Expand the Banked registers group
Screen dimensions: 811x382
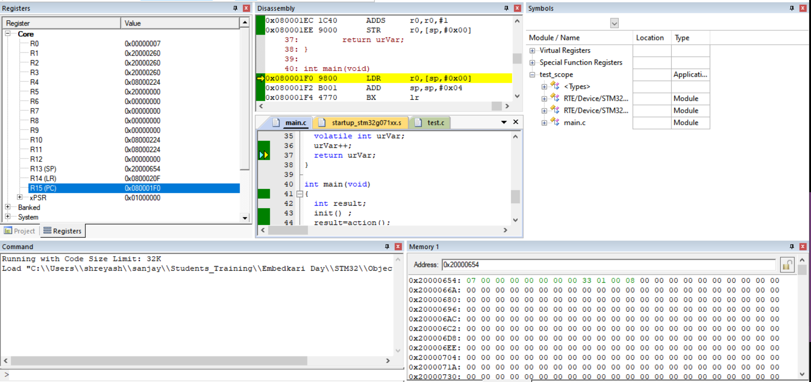tap(8, 207)
